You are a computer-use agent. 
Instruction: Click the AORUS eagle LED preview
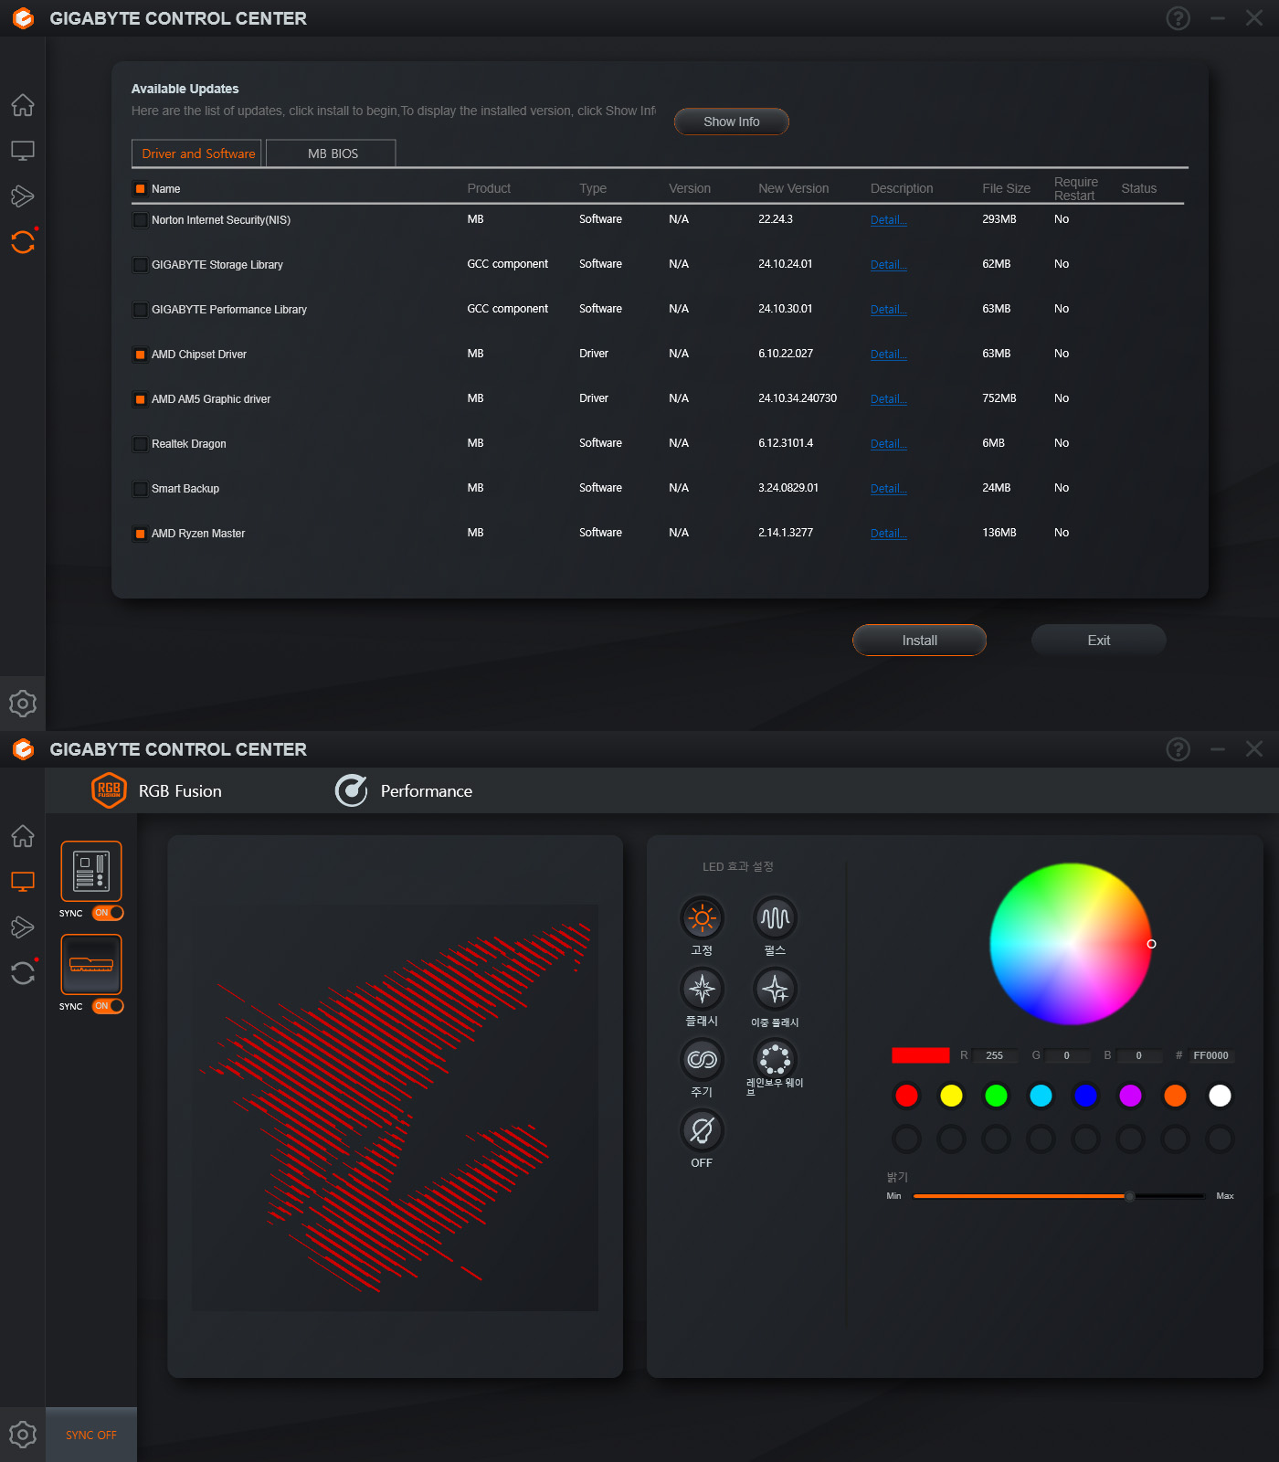tap(395, 1107)
